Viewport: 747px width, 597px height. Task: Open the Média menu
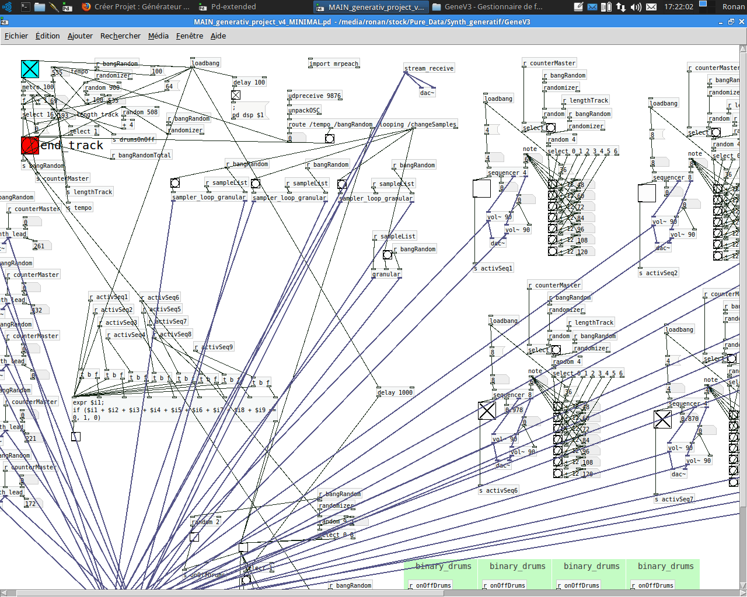pos(158,36)
